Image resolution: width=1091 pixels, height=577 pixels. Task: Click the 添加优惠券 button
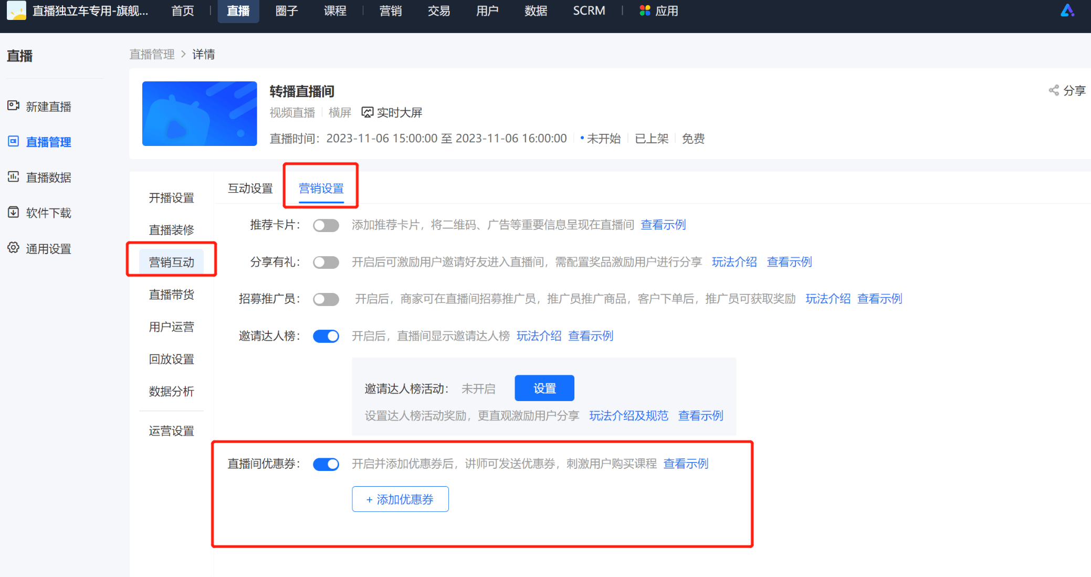click(x=400, y=499)
